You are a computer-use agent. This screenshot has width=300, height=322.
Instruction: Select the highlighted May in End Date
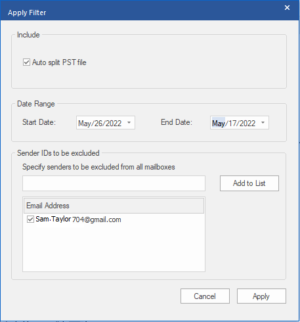(x=219, y=124)
